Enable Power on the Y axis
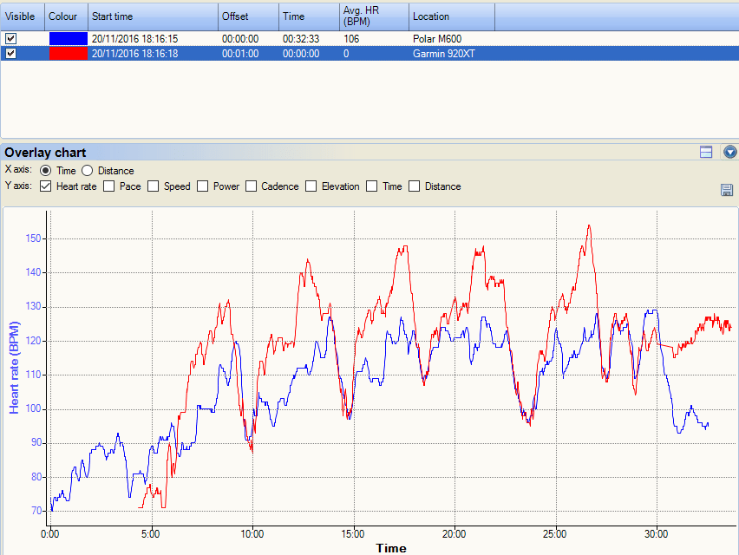 (202, 186)
